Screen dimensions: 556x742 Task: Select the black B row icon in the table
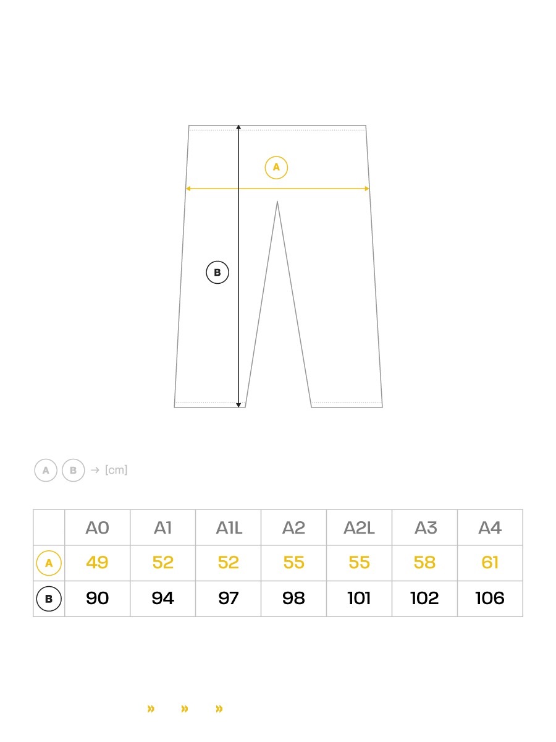coord(49,599)
